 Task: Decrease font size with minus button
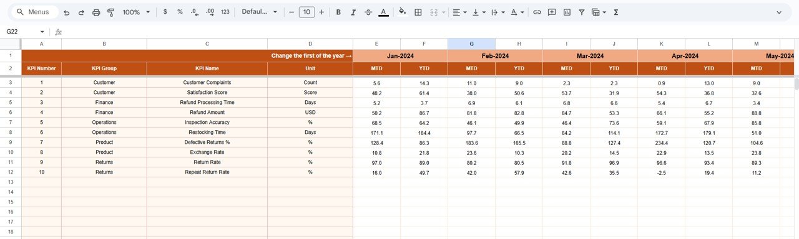point(291,12)
